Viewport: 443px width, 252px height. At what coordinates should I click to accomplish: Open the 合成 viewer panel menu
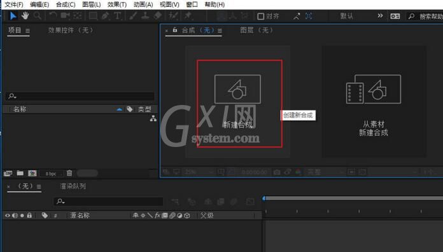click(x=220, y=31)
